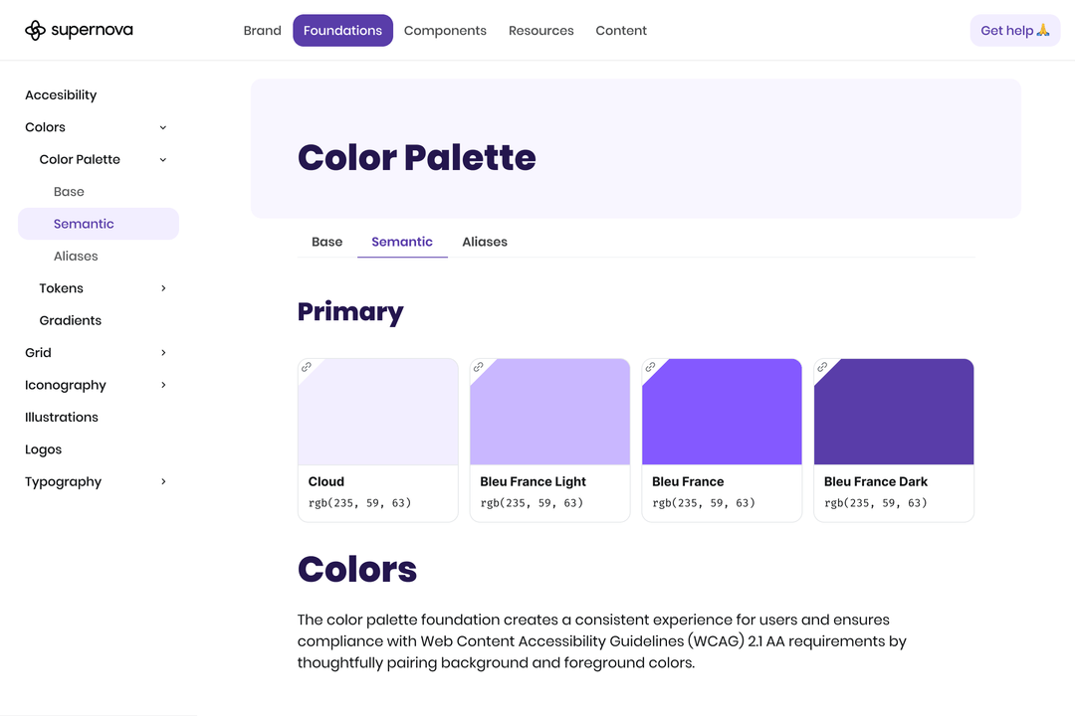Open the Accessibility sidebar page

coord(60,94)
